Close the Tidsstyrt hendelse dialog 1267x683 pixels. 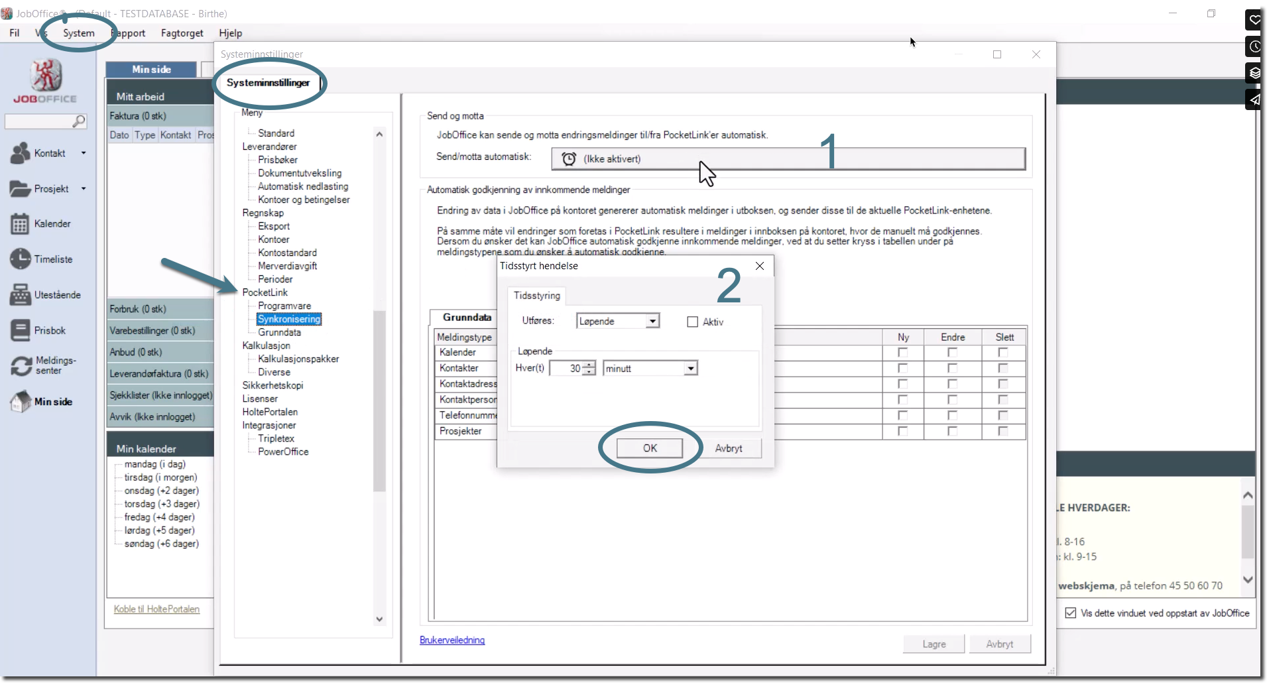click(x=760, y=266)
